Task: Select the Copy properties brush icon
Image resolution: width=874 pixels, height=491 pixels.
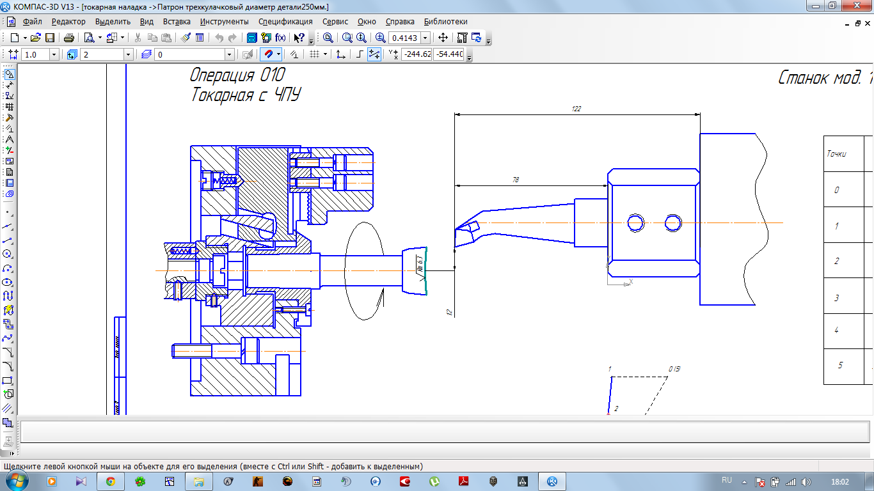Action: (x=186, y=38)
